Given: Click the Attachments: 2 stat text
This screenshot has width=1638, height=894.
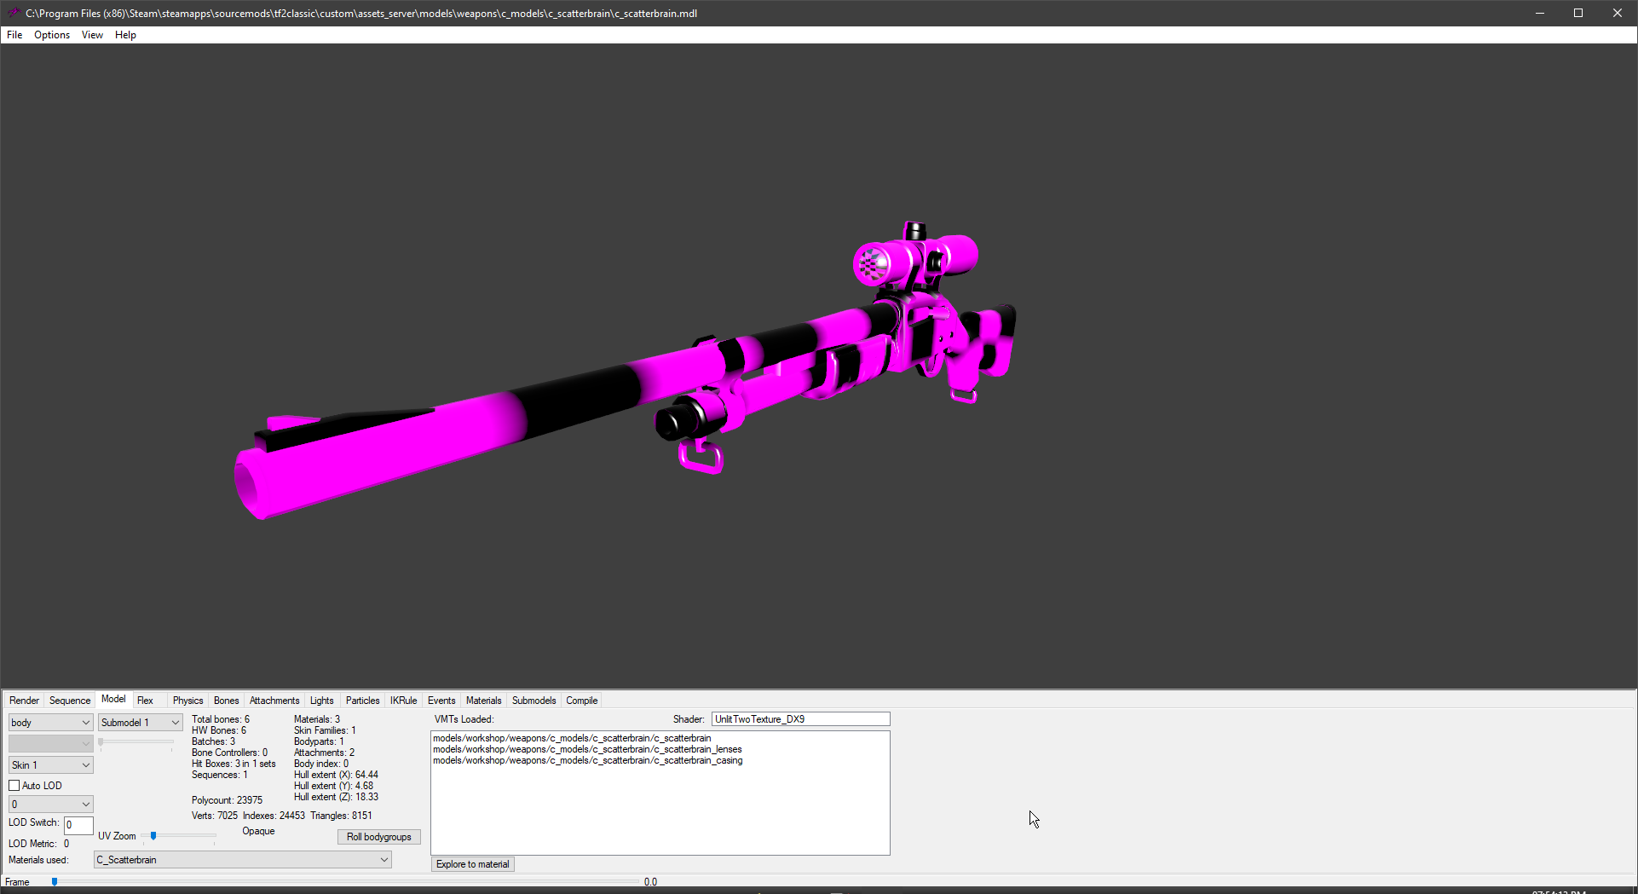Looking at the screenshot, I should click(324, 753).
